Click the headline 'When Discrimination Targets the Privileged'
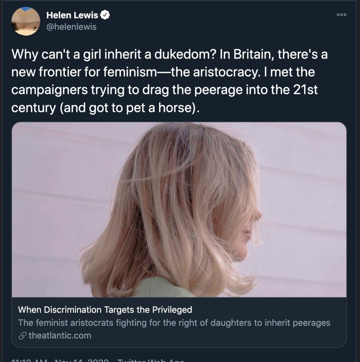 pyautogui.click(x=105, y=310)
